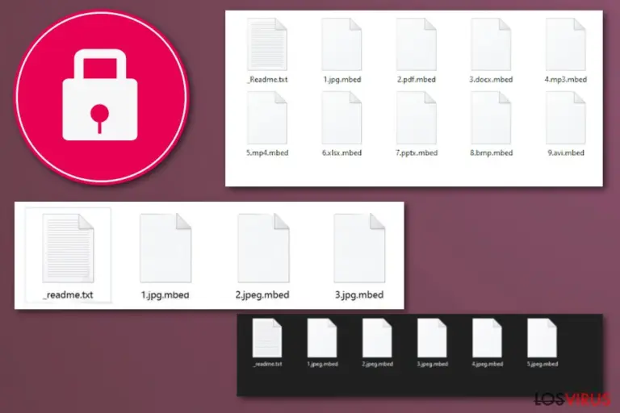Select highlighted _readme.txt in the four-file window
The height and width of the screenshot is (413, 620).
(x=68, y=256)
